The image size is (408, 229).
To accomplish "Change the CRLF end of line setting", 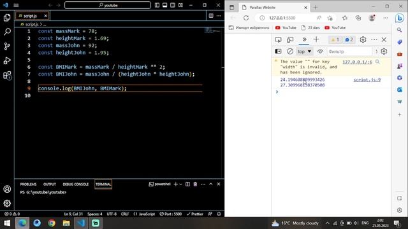I will click(125, 214).
